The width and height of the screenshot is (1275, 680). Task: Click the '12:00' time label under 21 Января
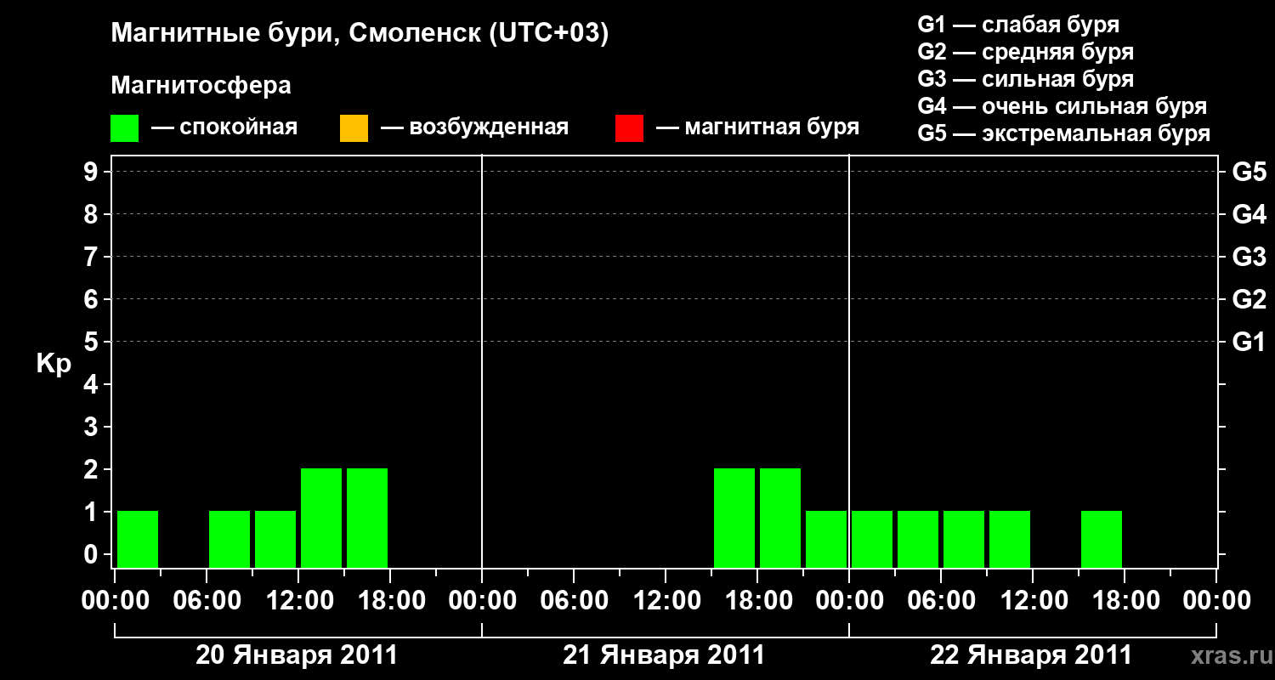(x=666, y=601)
